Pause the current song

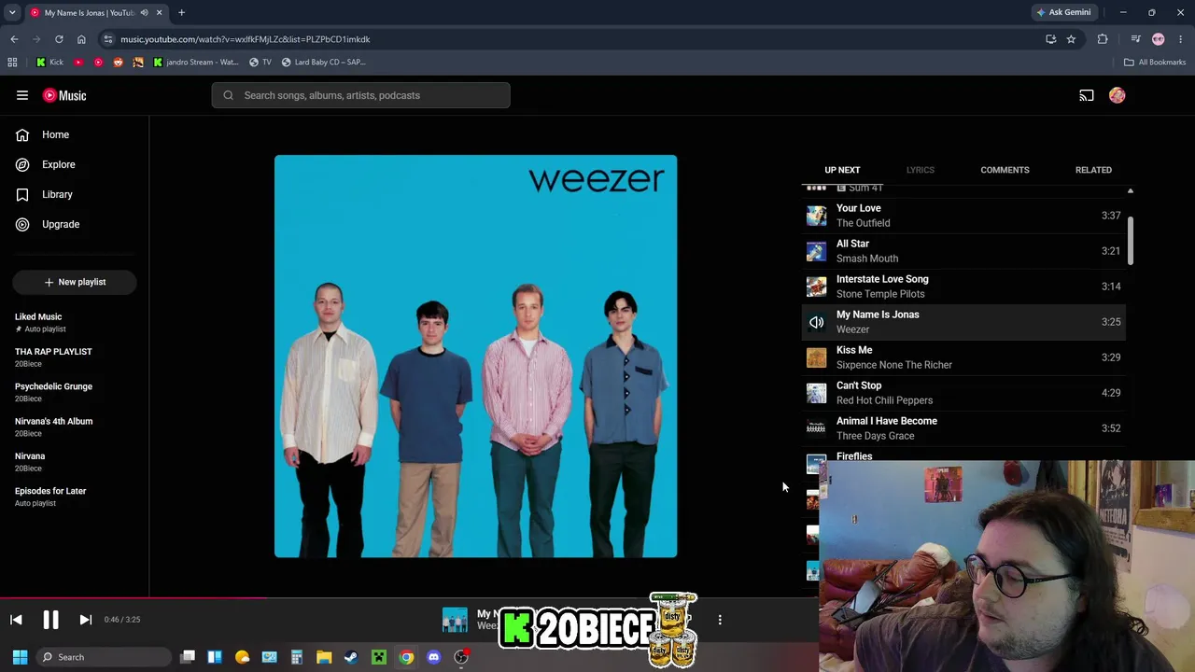50,620
